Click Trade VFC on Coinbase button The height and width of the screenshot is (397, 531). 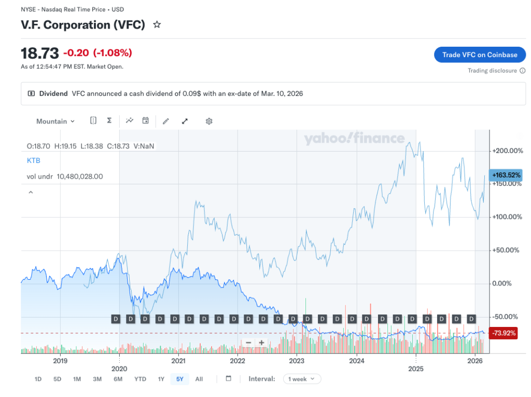pos(480,54)
